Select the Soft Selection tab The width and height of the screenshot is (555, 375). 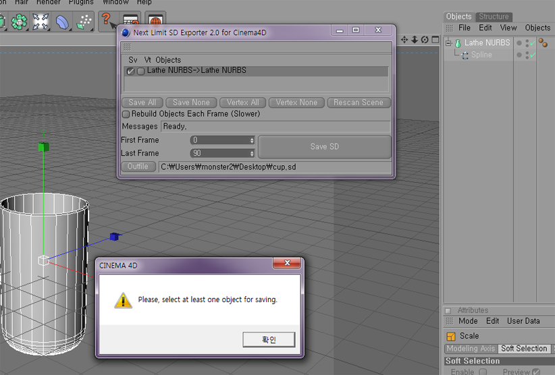pyautogui.click(x=524, y=349)
